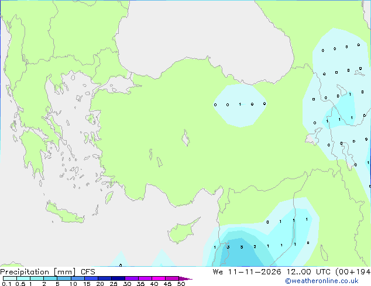Click the legend label "25"
The width and height of the screenshot is (371, 286).
click(114, 284)
